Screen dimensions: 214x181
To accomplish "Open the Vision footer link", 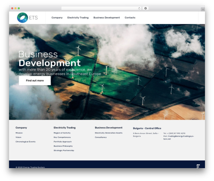I will click(x=18, y=137).
